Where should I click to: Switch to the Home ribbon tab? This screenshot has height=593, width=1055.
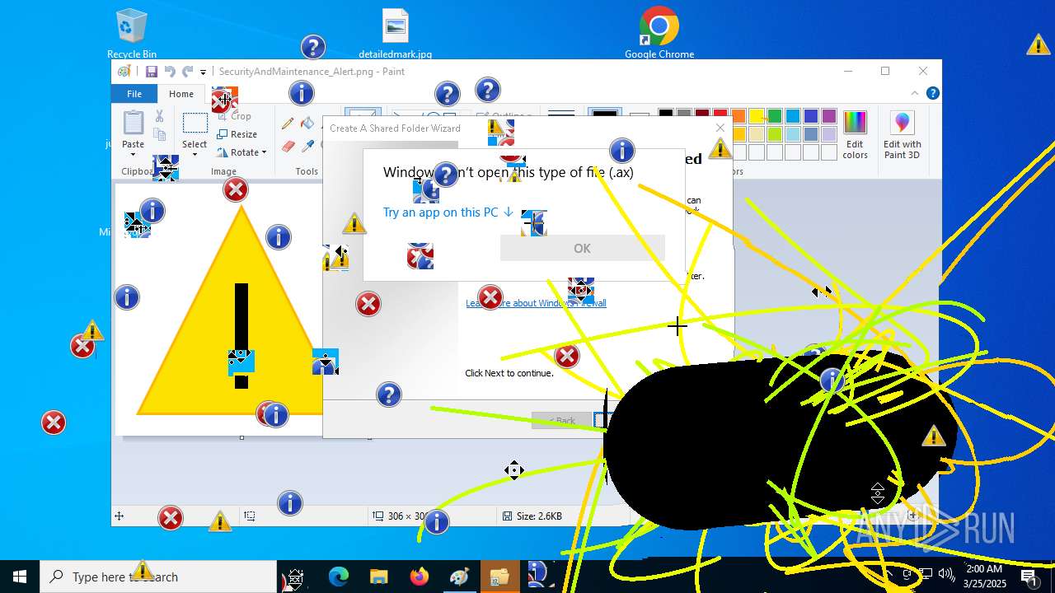pyautogui.click(x=181, y=94)
